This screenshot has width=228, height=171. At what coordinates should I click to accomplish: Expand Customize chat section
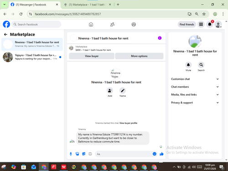(x=195, y=79)
